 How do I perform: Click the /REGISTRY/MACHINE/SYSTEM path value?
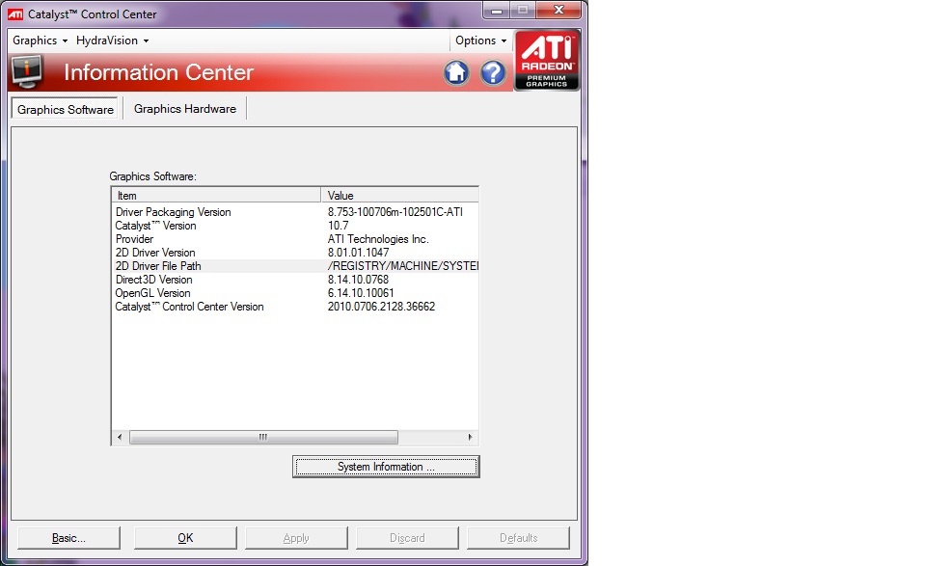coord(403,266)
